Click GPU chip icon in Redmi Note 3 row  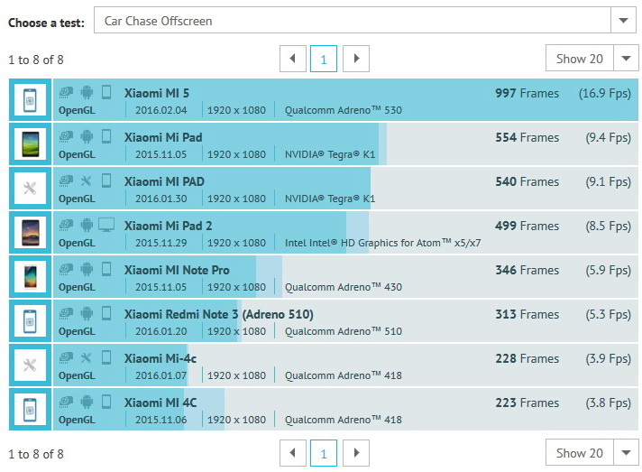(x=66, y=313)
